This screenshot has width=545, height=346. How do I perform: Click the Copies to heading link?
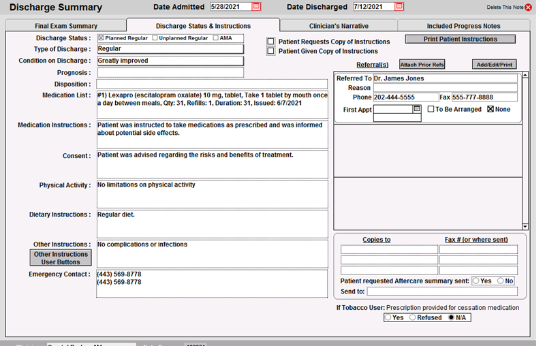tap(377, 240)
